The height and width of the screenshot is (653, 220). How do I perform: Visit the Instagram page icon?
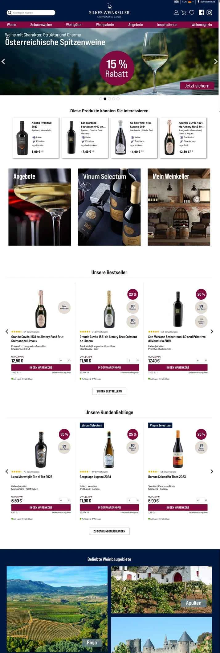coord(209,13)
